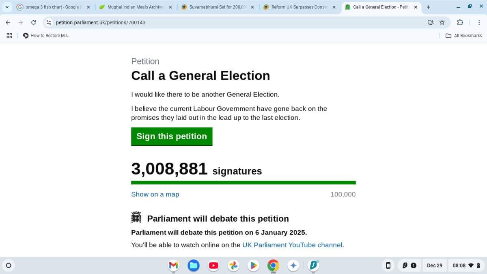This screenshot has height=274, width=487.
Task: Open the Chrome three-dot menu
Action: tap(477, 22)
